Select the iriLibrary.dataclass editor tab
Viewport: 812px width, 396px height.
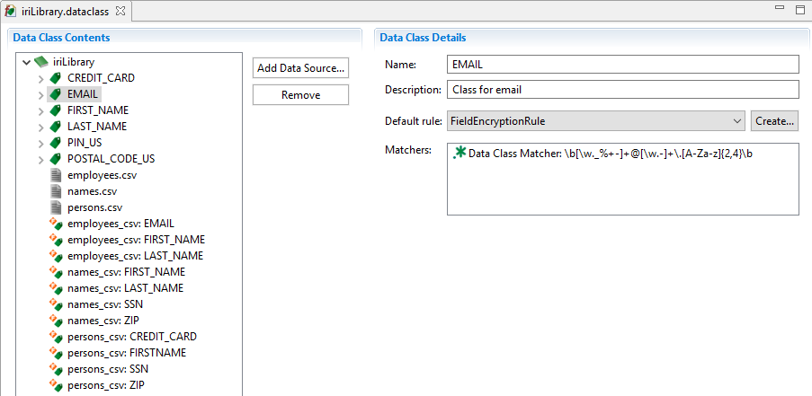click(66, 12)
